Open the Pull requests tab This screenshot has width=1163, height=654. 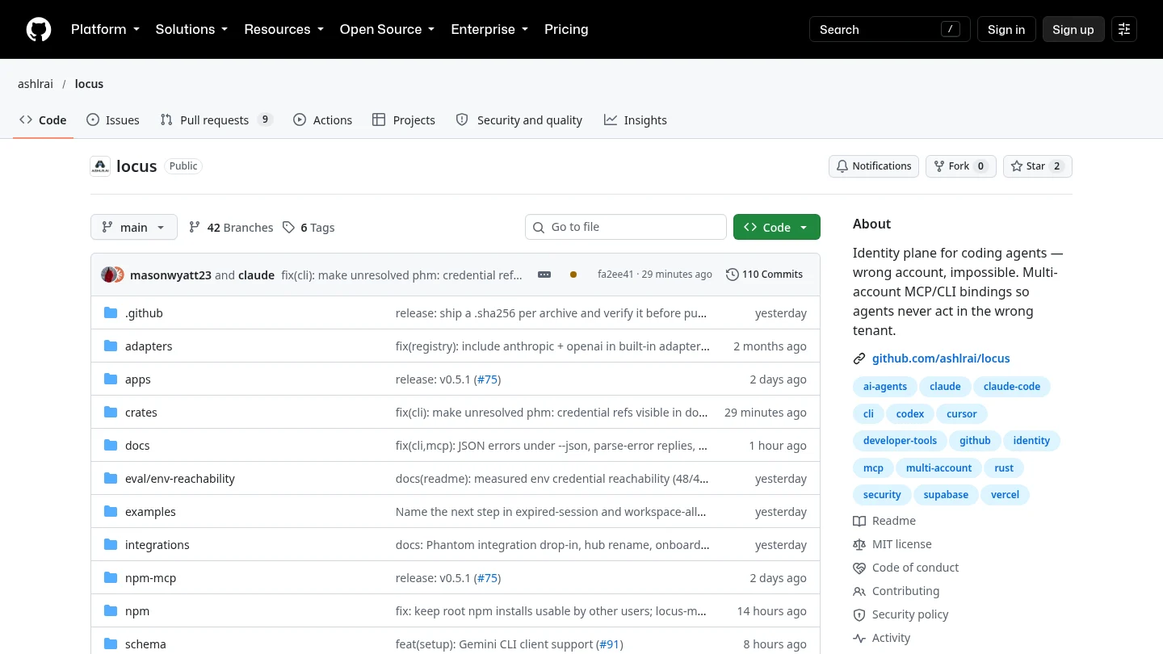coord(216,119)
